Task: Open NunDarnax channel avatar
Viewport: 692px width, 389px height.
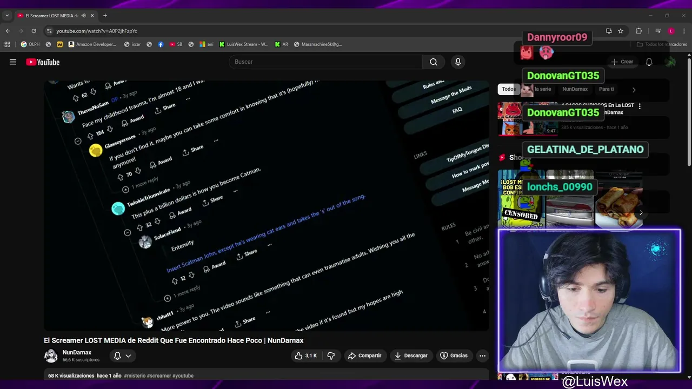Action: [51, 356]
